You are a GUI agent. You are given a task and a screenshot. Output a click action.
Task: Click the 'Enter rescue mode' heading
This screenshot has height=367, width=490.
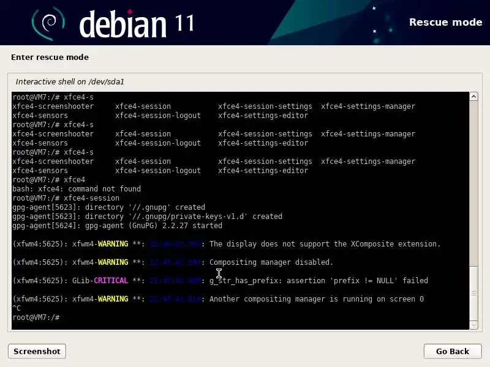click(50, 57)
